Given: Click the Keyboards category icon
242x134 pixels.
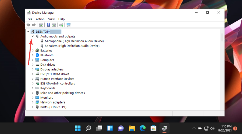Looking at the screenshot, I should click(x=37, y=88).
